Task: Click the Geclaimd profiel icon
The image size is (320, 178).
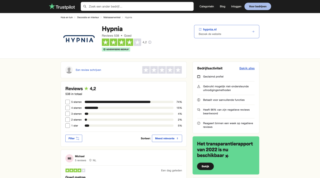Action: [199, 77]
